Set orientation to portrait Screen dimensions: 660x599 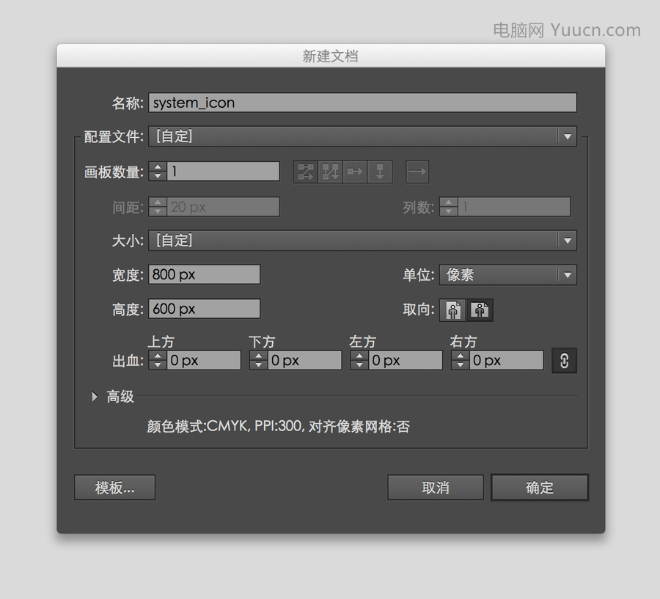point(453,310)
